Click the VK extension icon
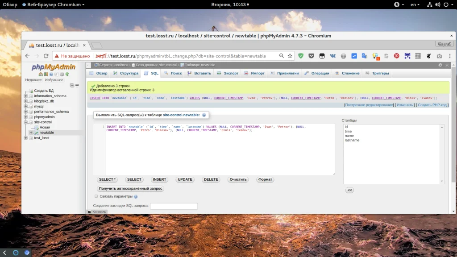 click(333, 56)
